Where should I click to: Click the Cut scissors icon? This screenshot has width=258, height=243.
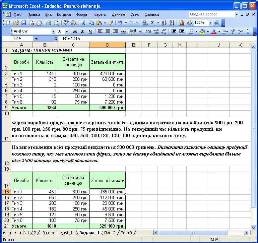[x=83, y=23]
